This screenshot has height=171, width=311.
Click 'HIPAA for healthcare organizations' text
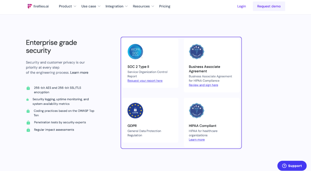coord(203,133)
